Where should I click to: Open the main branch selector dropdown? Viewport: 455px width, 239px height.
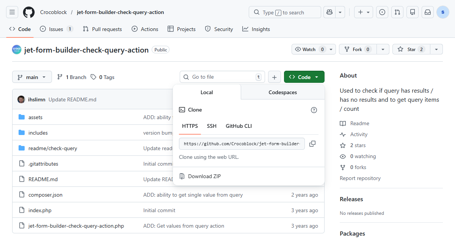(x=32, y=77)
